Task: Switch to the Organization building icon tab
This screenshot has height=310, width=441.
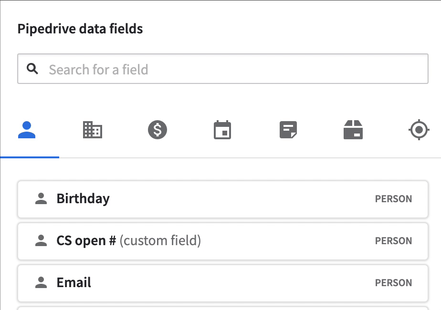Action: coord(93,130)
